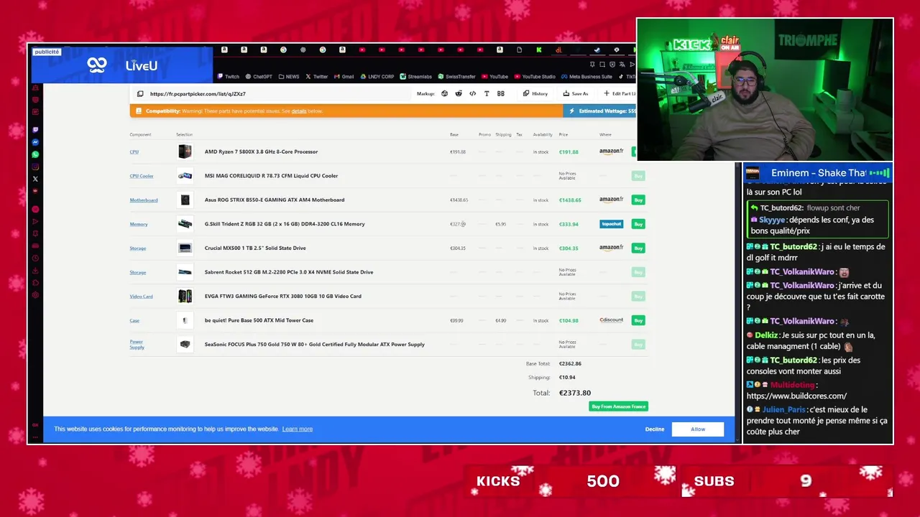The height and width of the screenshot is (517, 920).
Task: Click the EVGA RTX 3080 thumbnail
Action: coord(185,296)
